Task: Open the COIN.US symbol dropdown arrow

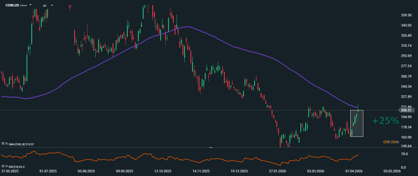Action: 30,5
